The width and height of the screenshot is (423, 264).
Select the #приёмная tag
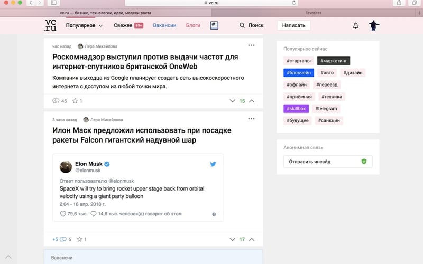[299, 97]
